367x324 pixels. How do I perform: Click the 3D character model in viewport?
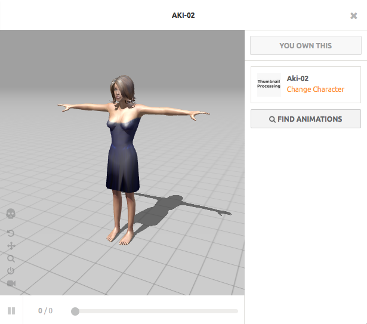tap(124, 159)
